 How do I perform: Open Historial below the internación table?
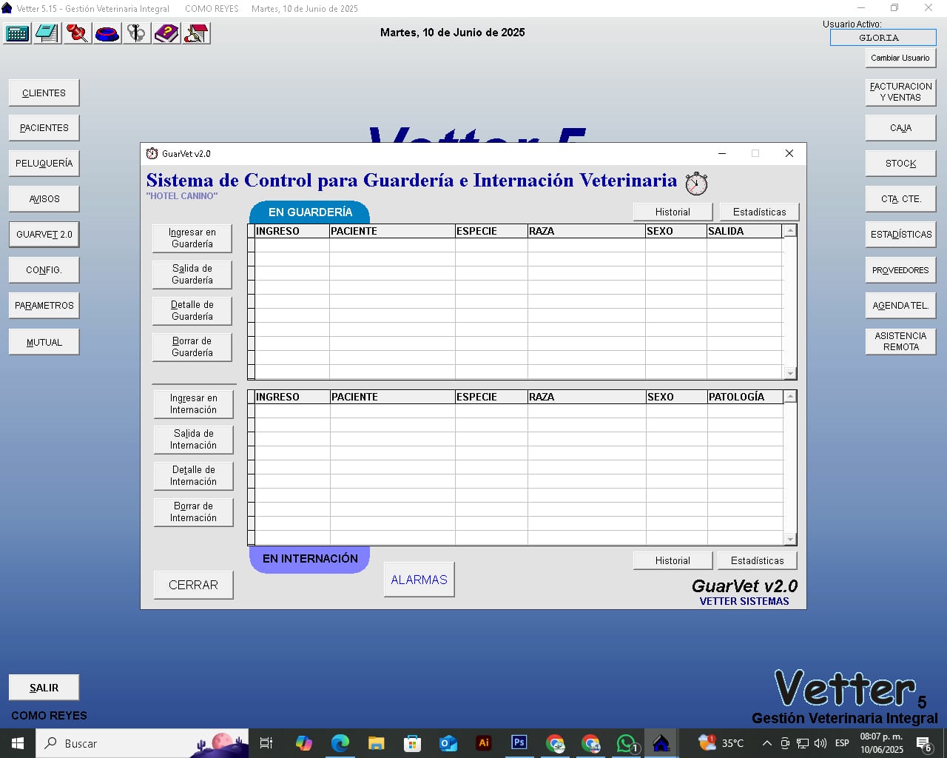(x=673, y=561)
